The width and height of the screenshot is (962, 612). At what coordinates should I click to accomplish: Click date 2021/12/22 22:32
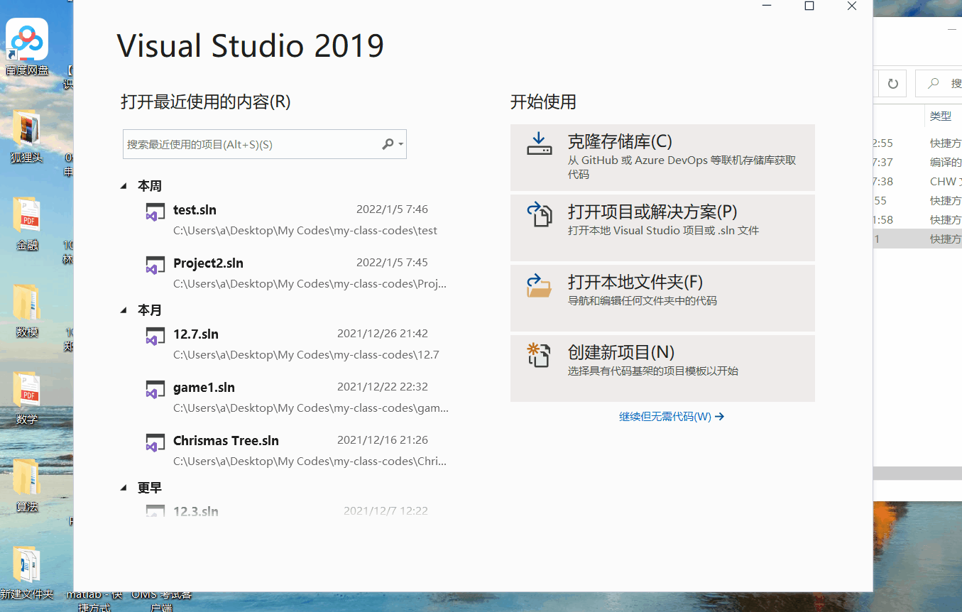[383, 387]
